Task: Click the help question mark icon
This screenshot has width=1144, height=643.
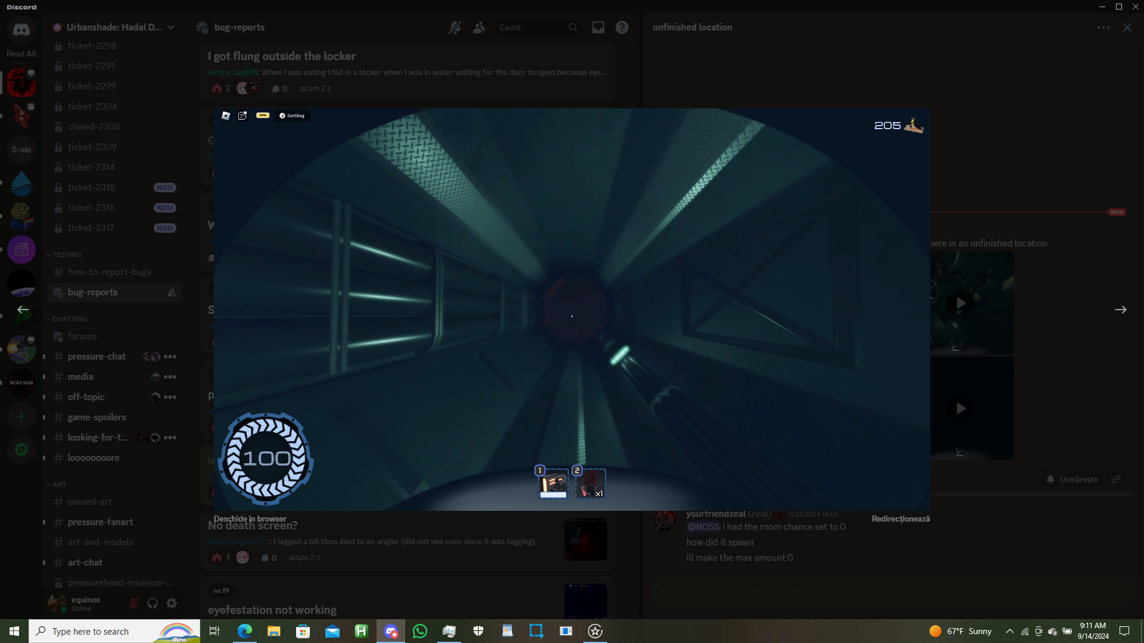Action: point(621,27)
